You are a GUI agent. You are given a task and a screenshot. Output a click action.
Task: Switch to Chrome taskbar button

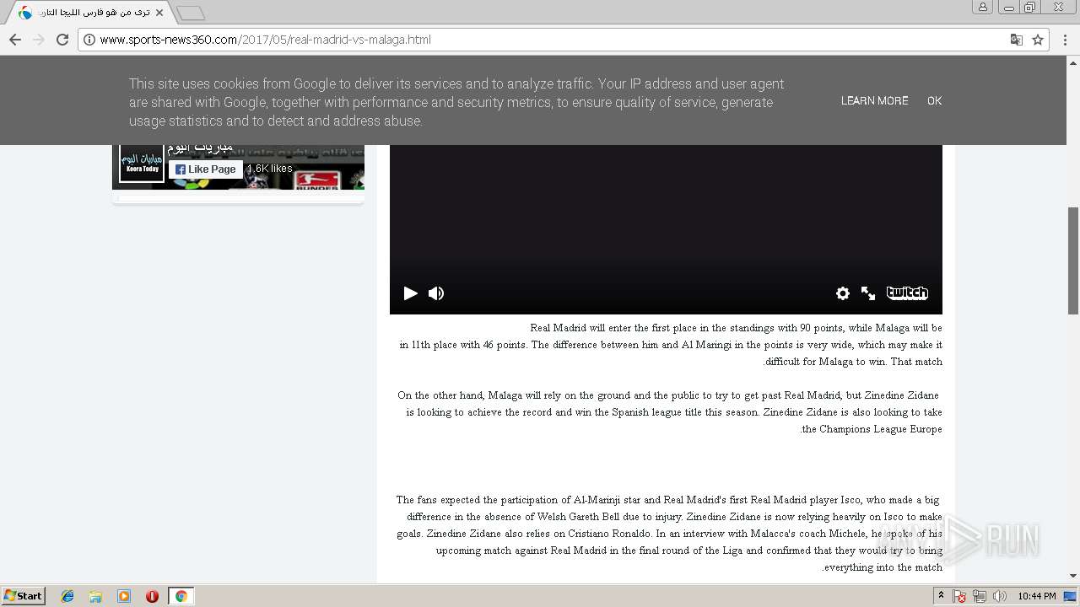click(181, 596)
